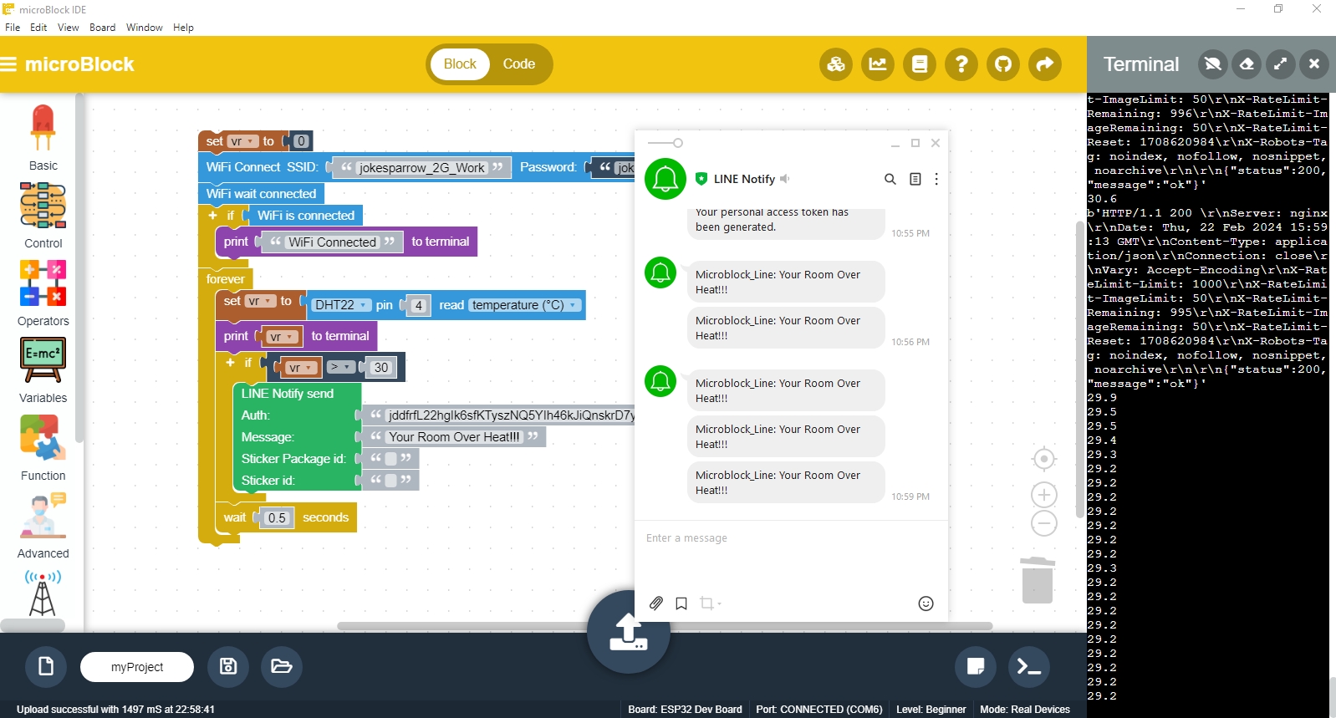
Task: Select the Control block category
Action: 43,216
